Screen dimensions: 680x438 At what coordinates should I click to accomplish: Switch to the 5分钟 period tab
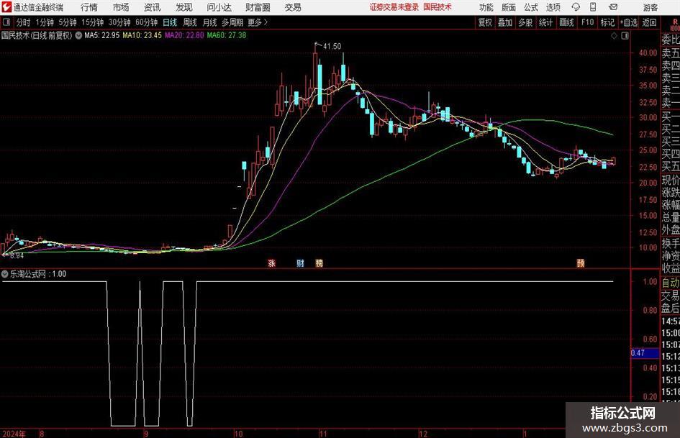coord(67,22)
